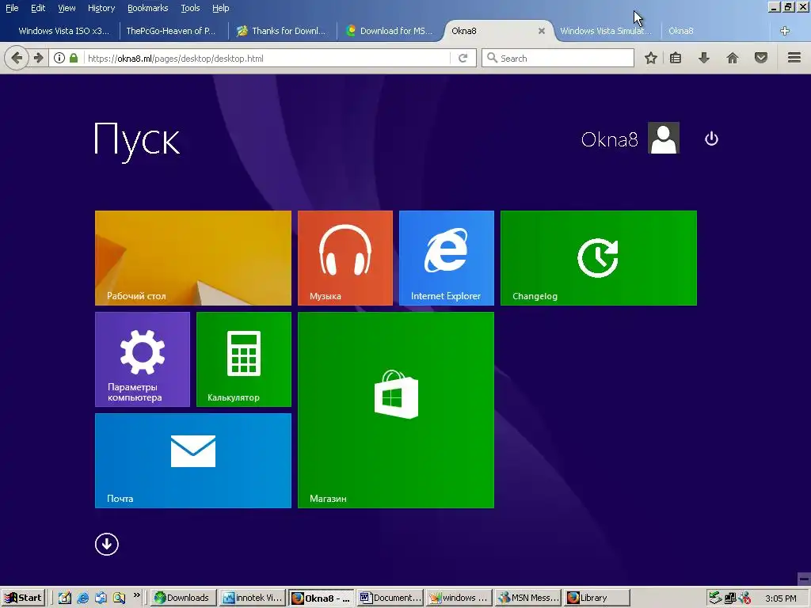Close the active Okna8 tab
Image resolution: width=811 pixels, height=608 pixels.
click(542, 31)
